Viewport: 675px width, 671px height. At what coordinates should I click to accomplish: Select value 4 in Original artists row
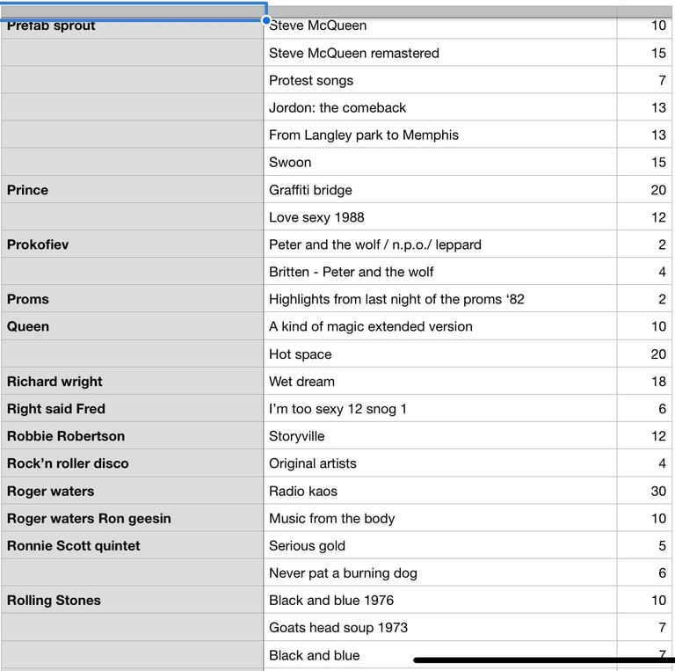coord(644,463)
